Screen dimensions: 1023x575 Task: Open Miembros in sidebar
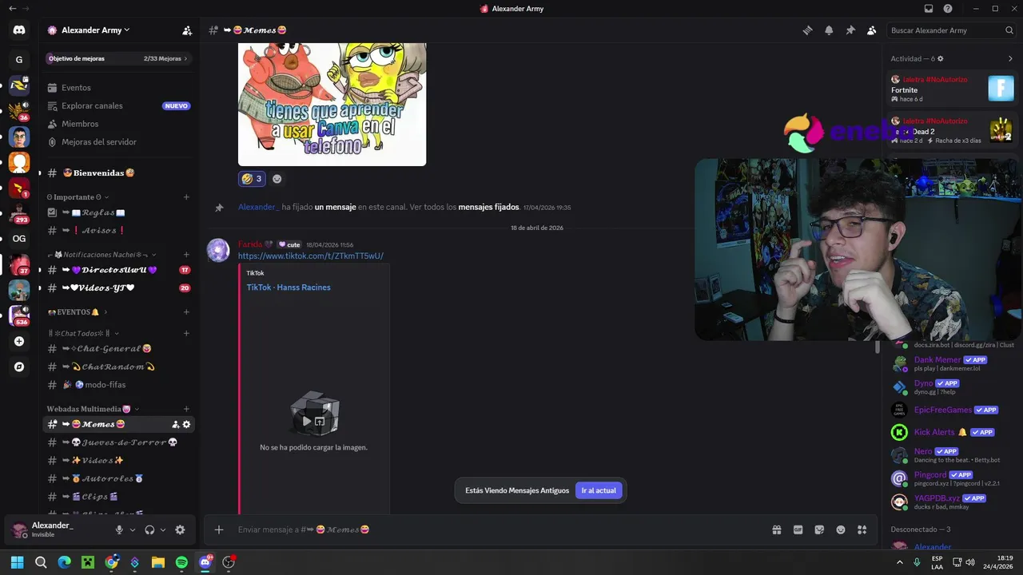point(117,124)
